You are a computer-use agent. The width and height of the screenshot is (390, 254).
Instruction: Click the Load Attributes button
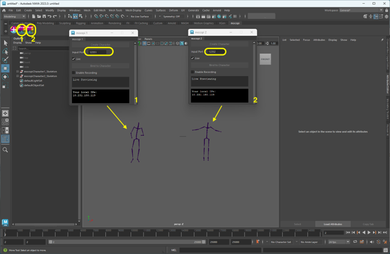332,224
